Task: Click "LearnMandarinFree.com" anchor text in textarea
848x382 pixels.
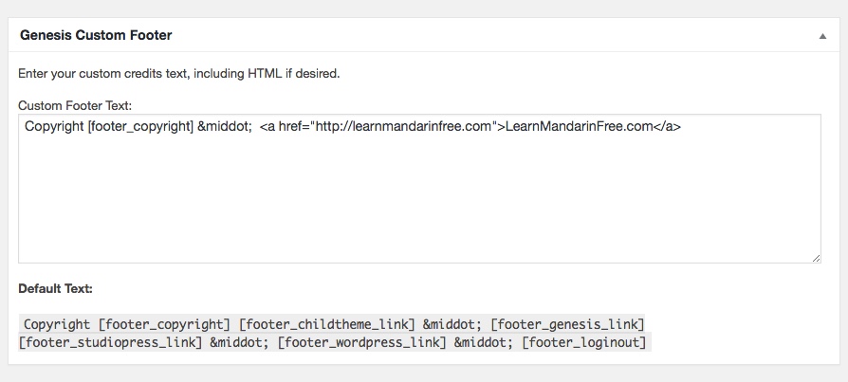Action: click(578, 126)
